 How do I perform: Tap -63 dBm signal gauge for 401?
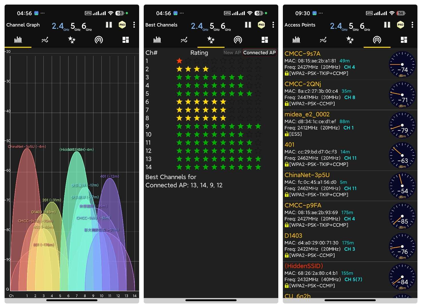pyautogui.click(x=402, y=155)
